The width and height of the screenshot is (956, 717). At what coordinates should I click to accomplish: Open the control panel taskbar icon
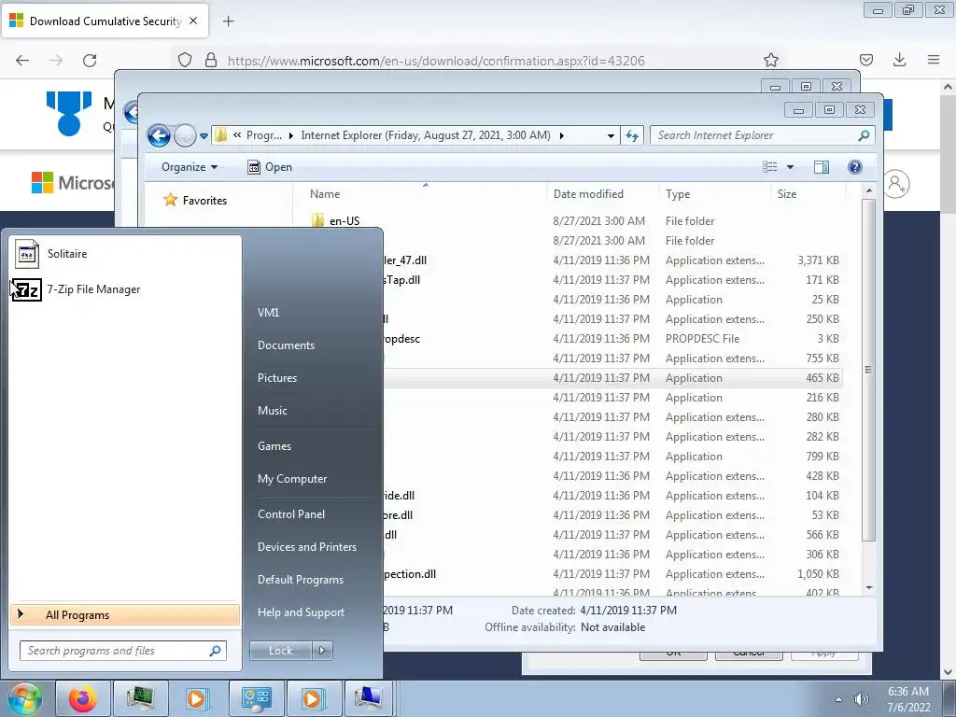point(256,698)
